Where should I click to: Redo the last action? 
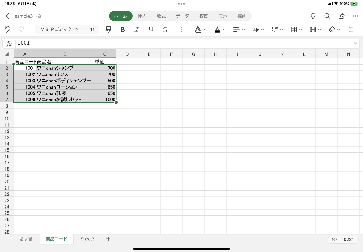click(21, 30)
